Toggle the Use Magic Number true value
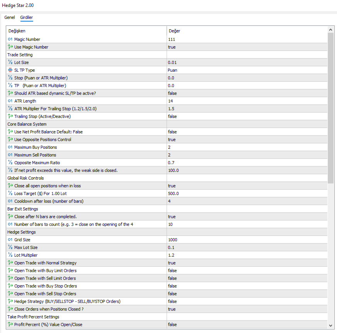 (x=172, y=47)
